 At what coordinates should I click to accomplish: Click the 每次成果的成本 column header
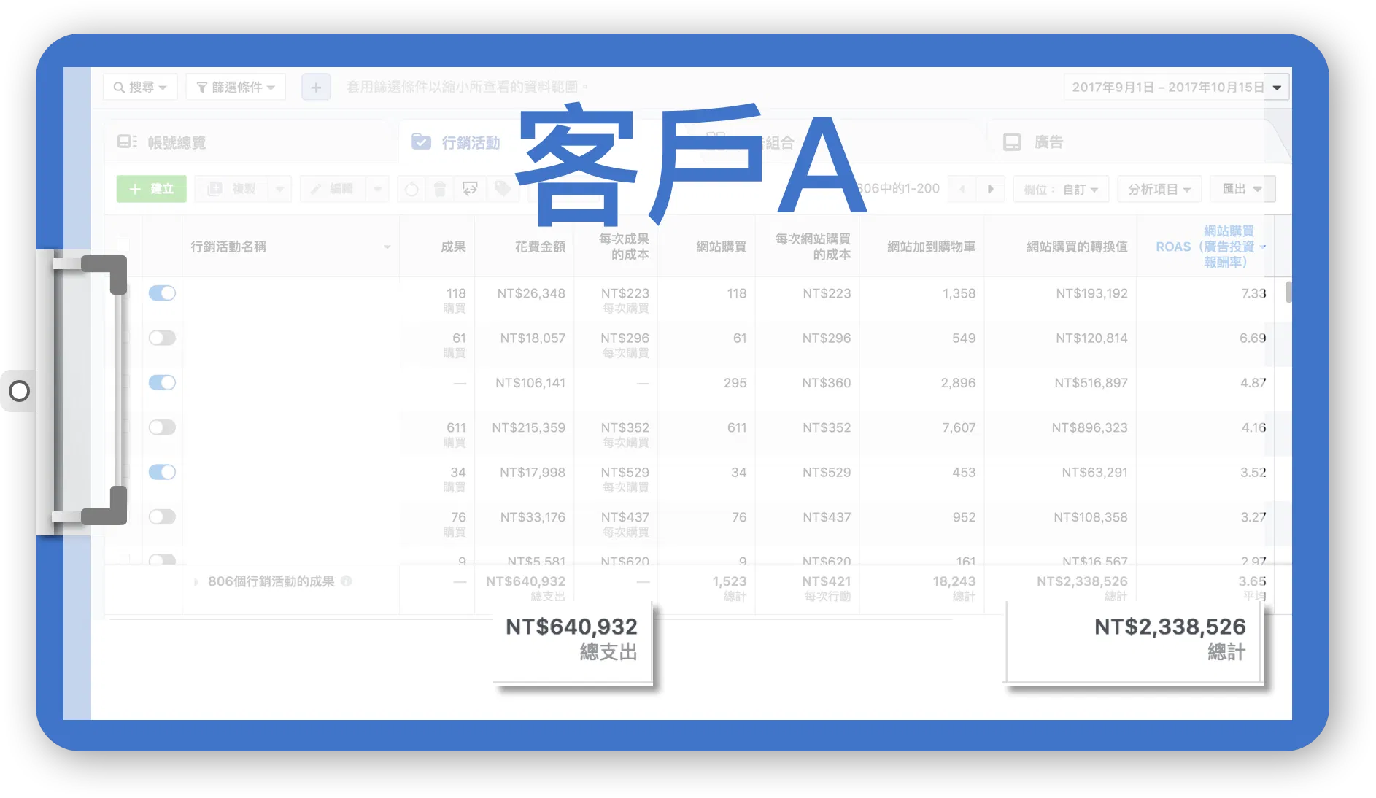pyautogui.click(x=624, y=247)
